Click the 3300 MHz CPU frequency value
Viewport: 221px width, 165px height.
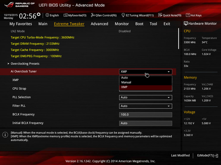[190, 42]
